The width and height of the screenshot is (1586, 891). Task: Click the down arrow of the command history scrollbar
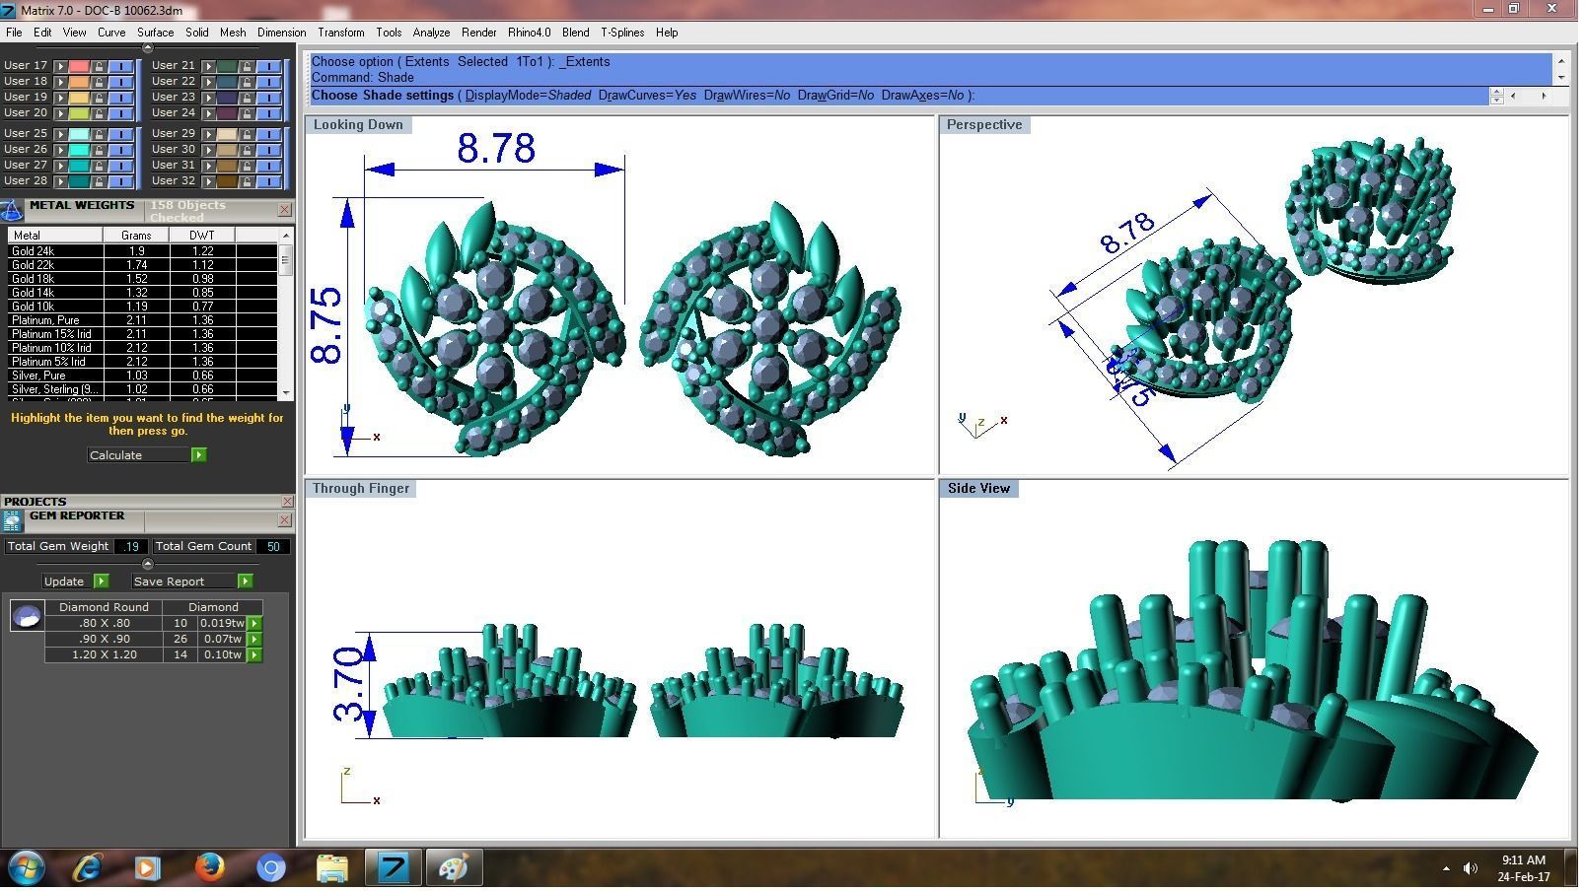point(1568,78)
